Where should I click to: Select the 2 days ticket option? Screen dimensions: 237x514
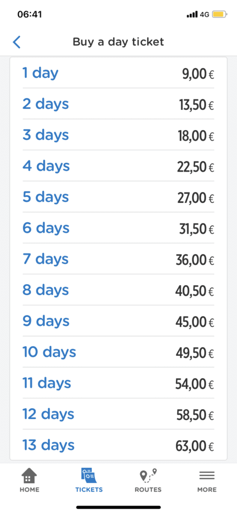118,103
